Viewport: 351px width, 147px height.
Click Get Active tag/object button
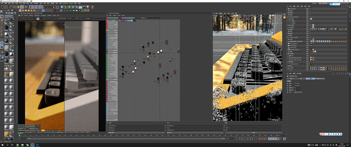coord(129,18)
